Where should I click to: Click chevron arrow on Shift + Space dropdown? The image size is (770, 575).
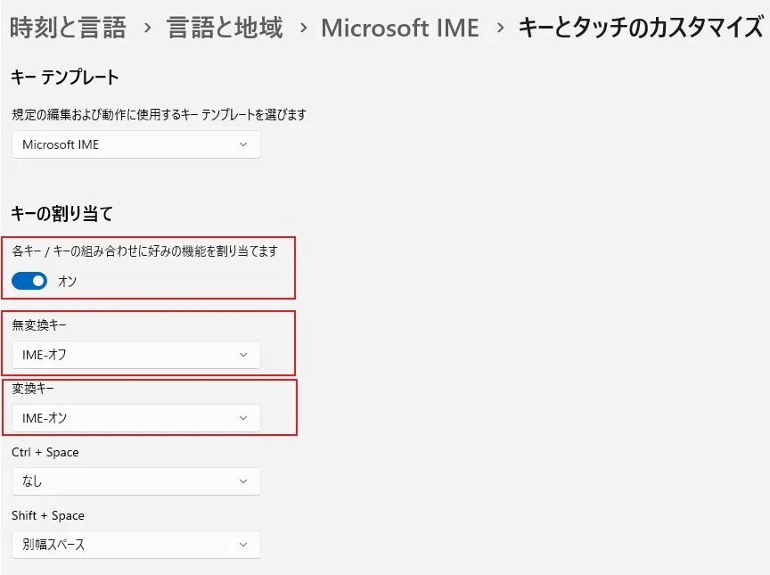(243, 545)
